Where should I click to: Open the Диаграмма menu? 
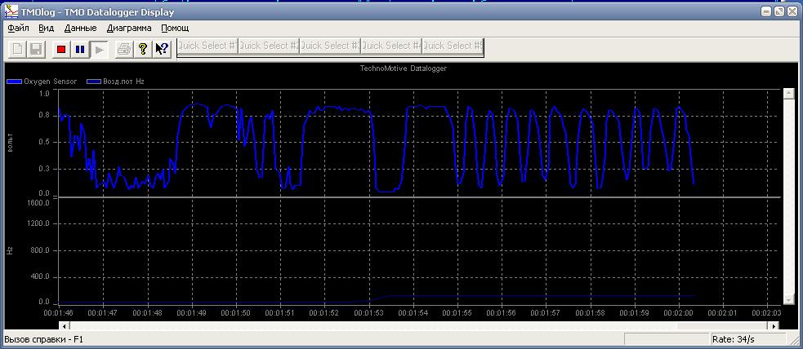click(129, 28)
